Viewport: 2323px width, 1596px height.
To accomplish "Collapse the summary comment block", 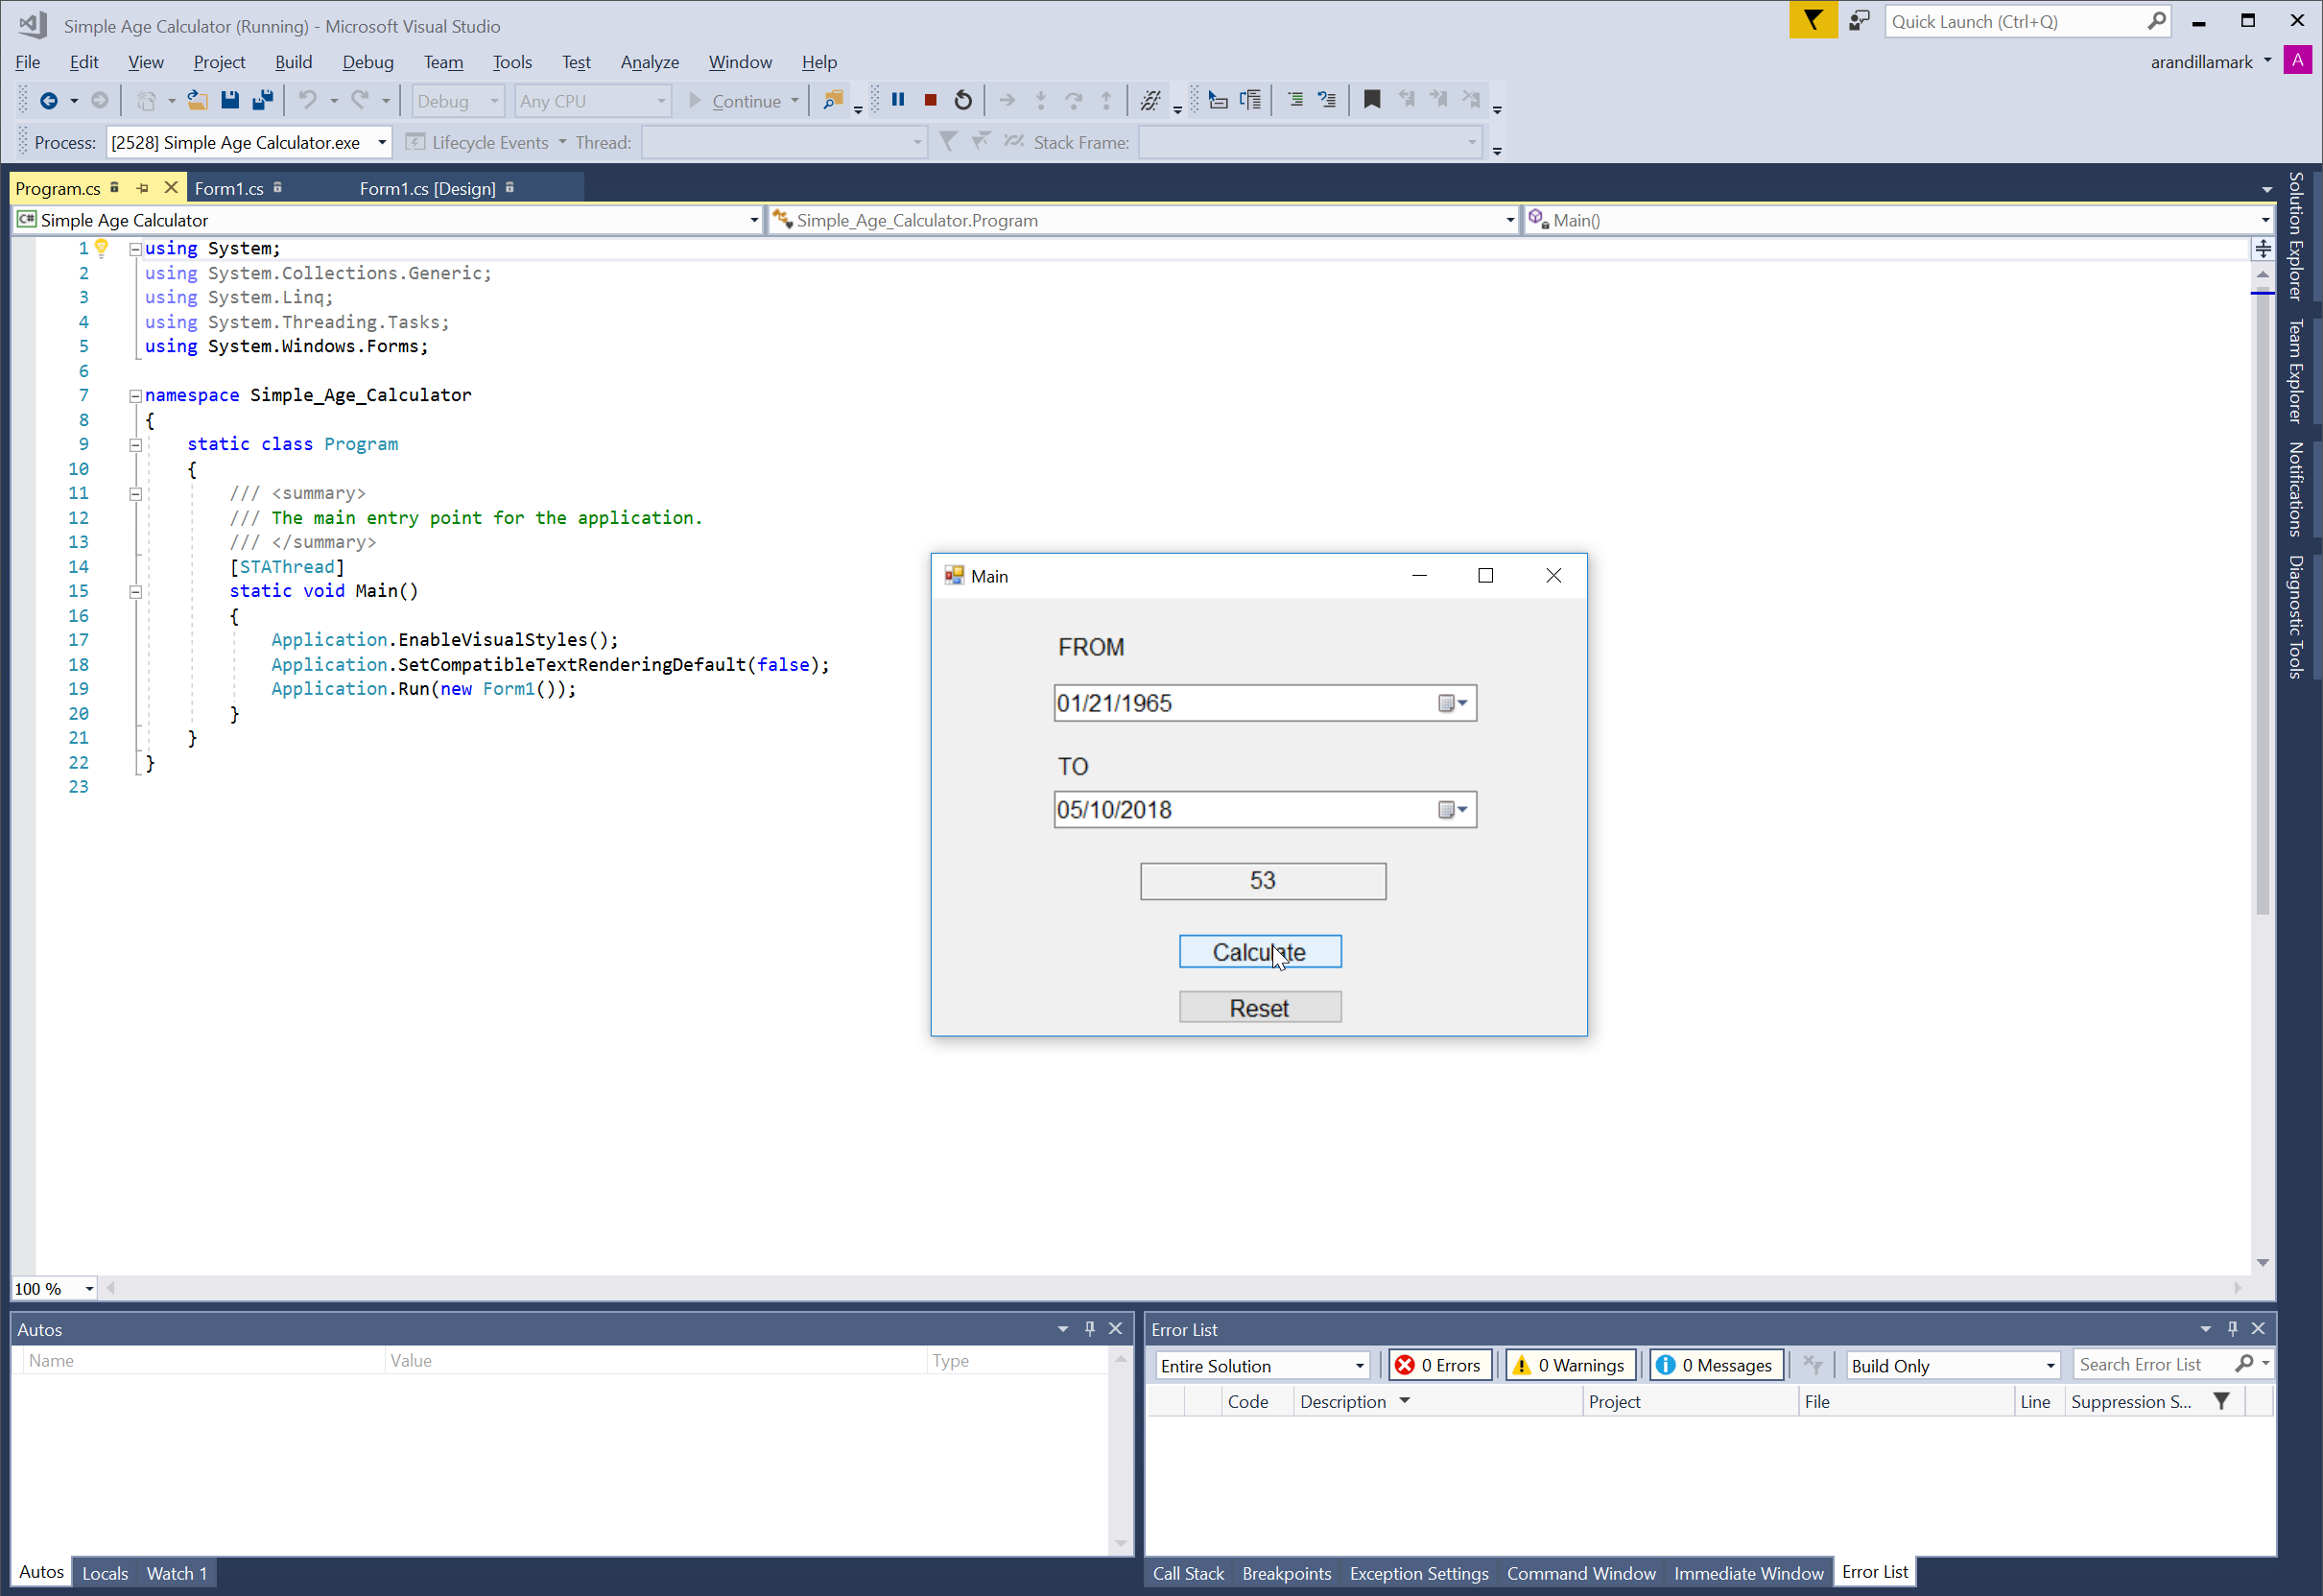I will coord(135,494).
